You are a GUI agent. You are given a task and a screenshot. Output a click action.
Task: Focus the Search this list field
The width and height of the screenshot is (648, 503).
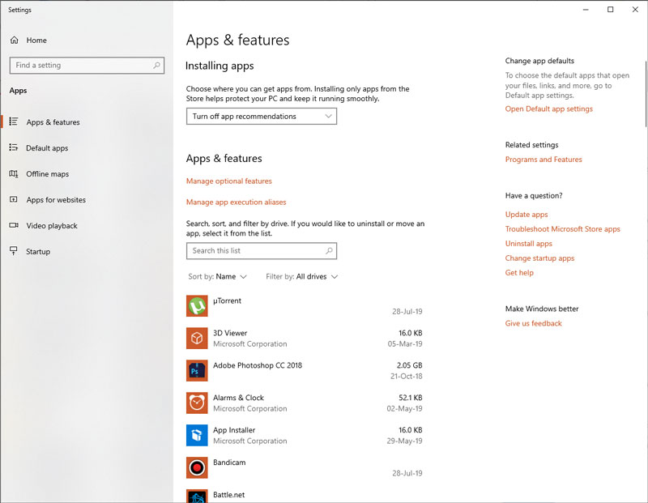click(262, 251)
